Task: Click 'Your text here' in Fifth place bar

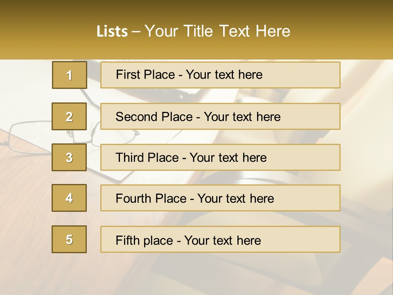Action: [223, 241]
